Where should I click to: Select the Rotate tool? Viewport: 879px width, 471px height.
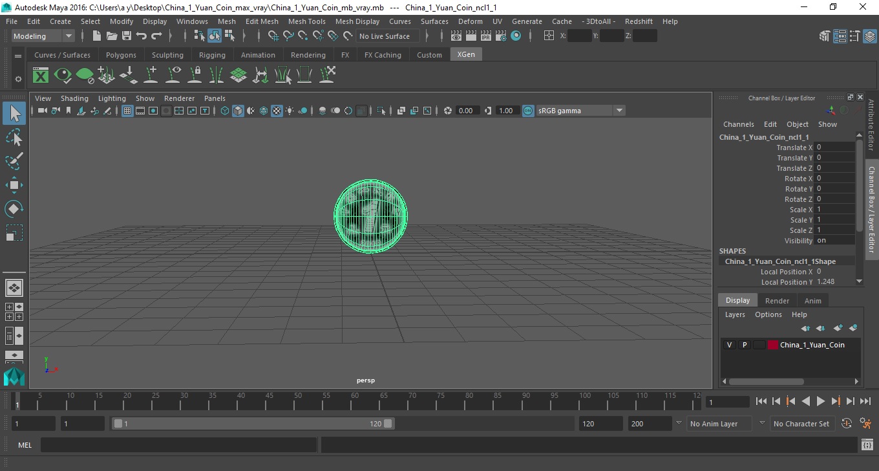[x=14, y=209]
